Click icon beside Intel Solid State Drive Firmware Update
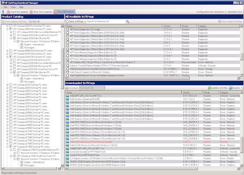The image size is (244, 175). [x=67, y=142]
